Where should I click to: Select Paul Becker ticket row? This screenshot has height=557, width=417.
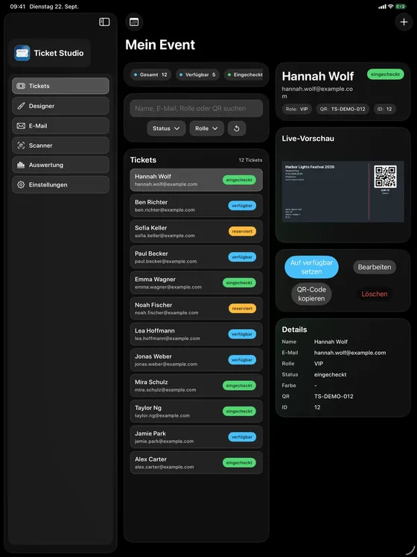point(197,257)
